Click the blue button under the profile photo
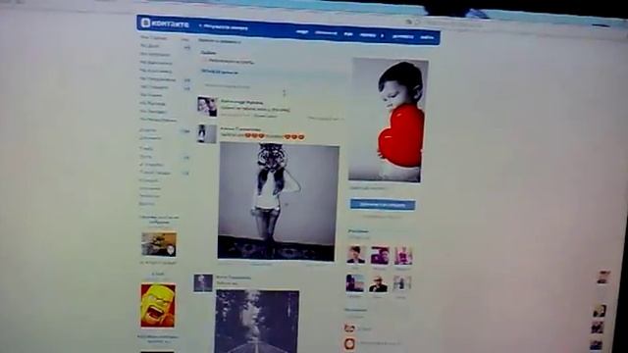This screenshot has height=353, width=628. tap(383, 205)
